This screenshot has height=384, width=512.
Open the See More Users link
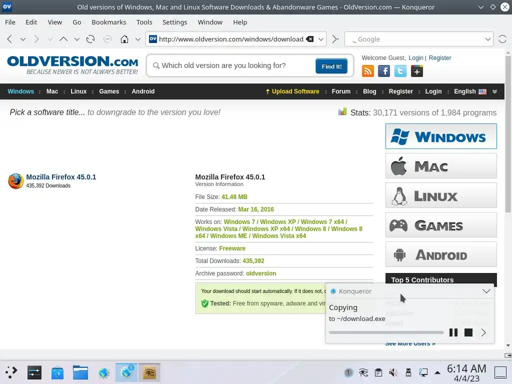(x=410, y=343)
